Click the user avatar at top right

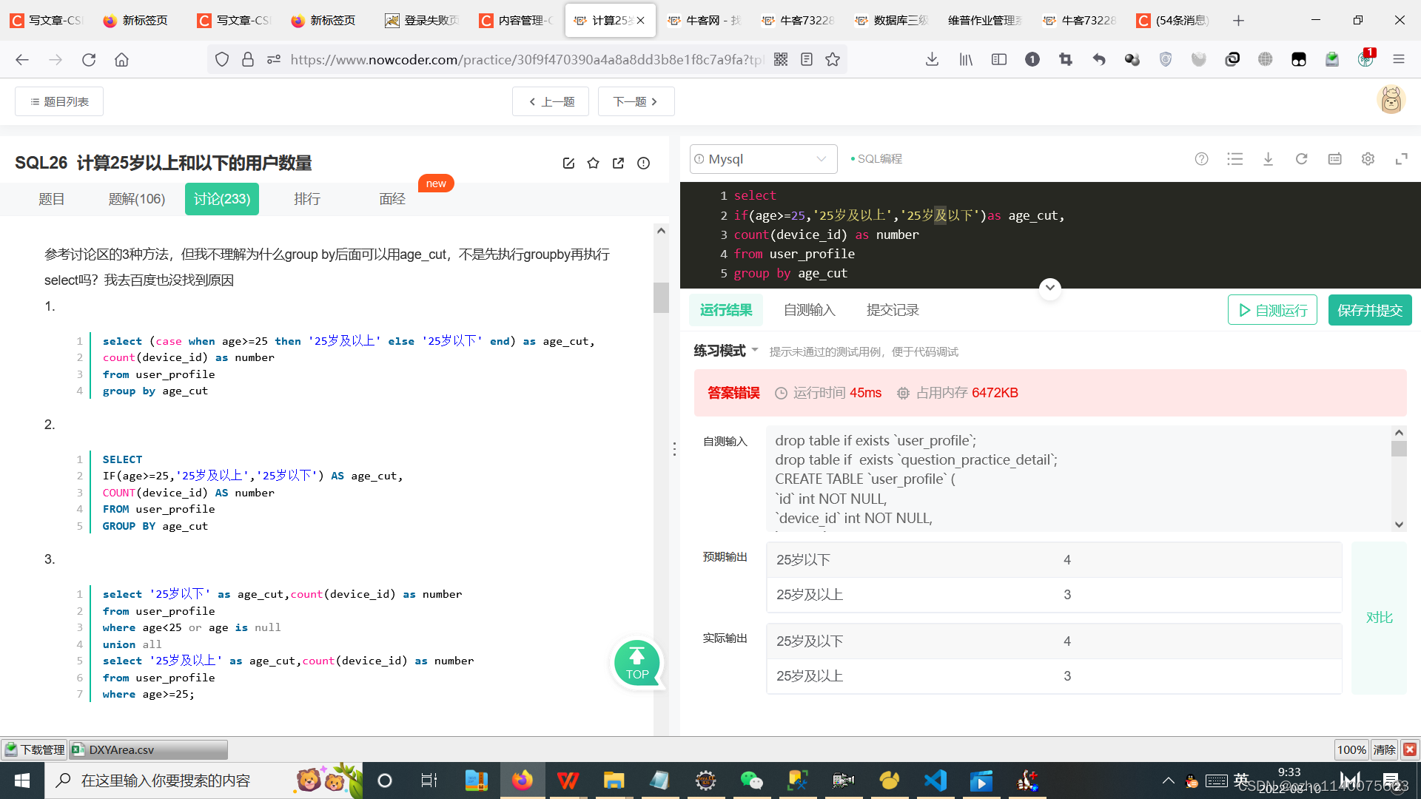[x=1391, y=100]
